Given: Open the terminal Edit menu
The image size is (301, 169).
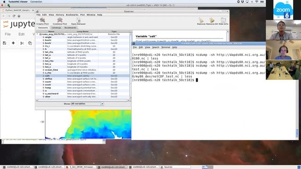Looking at the screenshot, I should 141,47.
